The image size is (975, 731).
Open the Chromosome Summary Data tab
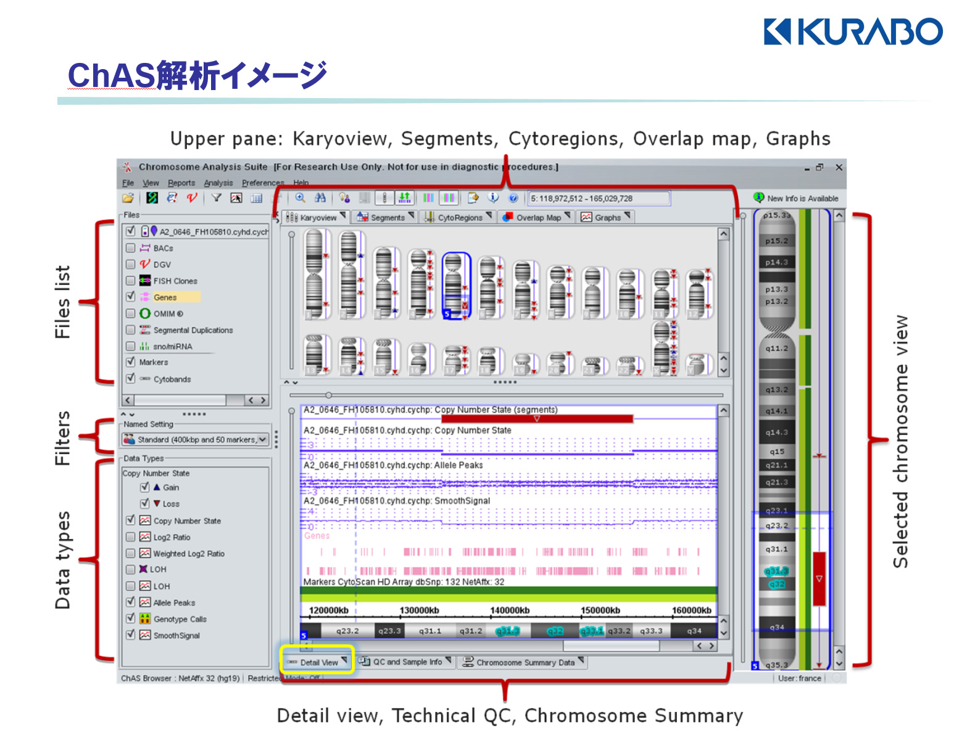tap(525, 663)
